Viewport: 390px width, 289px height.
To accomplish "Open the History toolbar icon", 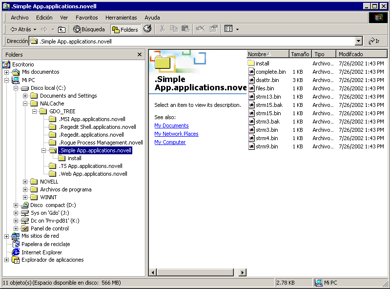I will coord(147,29).
